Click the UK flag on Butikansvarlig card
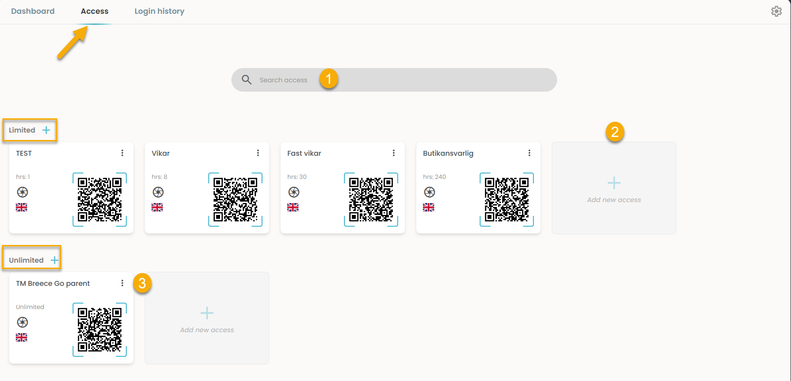Image resolution: width=791 pixels, height=381 pixels. [429, 208]
